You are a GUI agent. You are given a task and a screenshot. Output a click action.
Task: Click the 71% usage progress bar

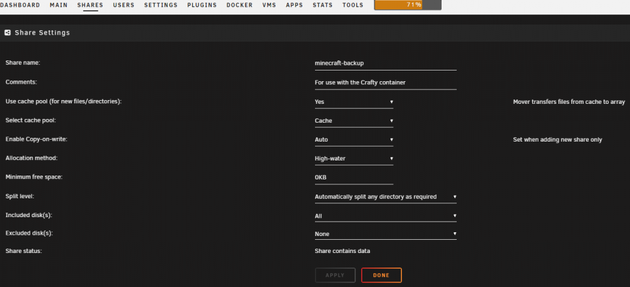point(408,5)
